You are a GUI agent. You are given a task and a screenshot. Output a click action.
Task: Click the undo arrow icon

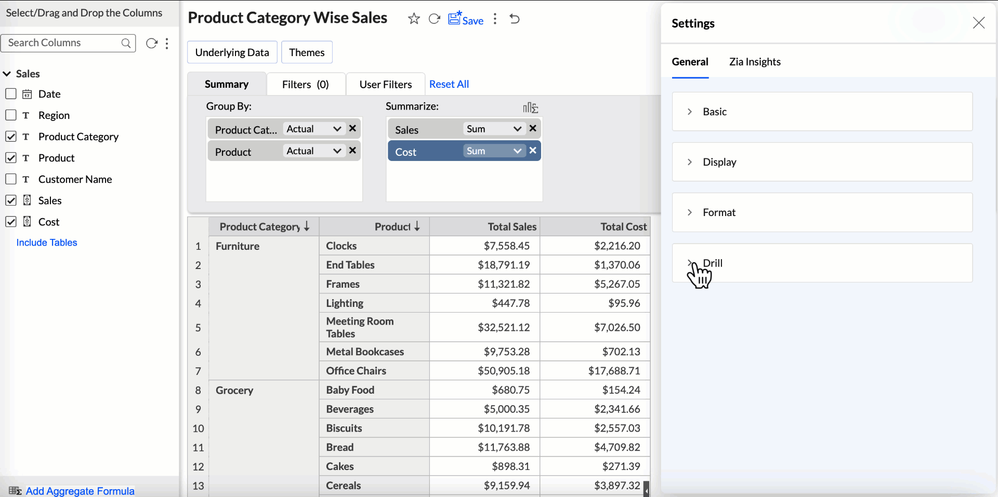coord(515,19)
